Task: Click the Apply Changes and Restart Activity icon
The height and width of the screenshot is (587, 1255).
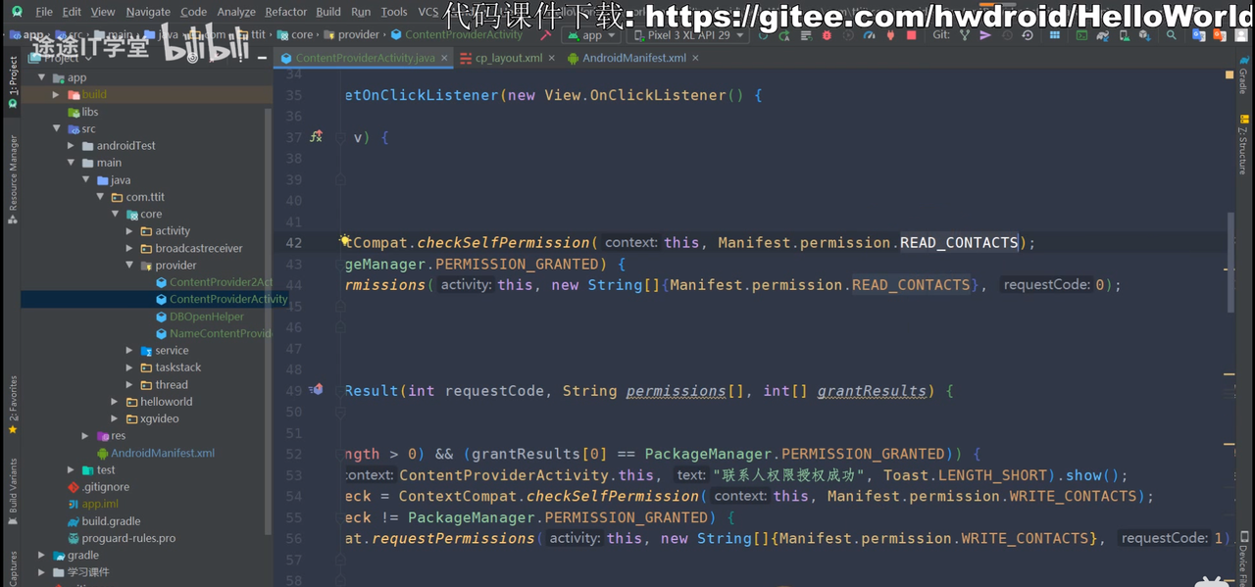Action: point(784,35)
